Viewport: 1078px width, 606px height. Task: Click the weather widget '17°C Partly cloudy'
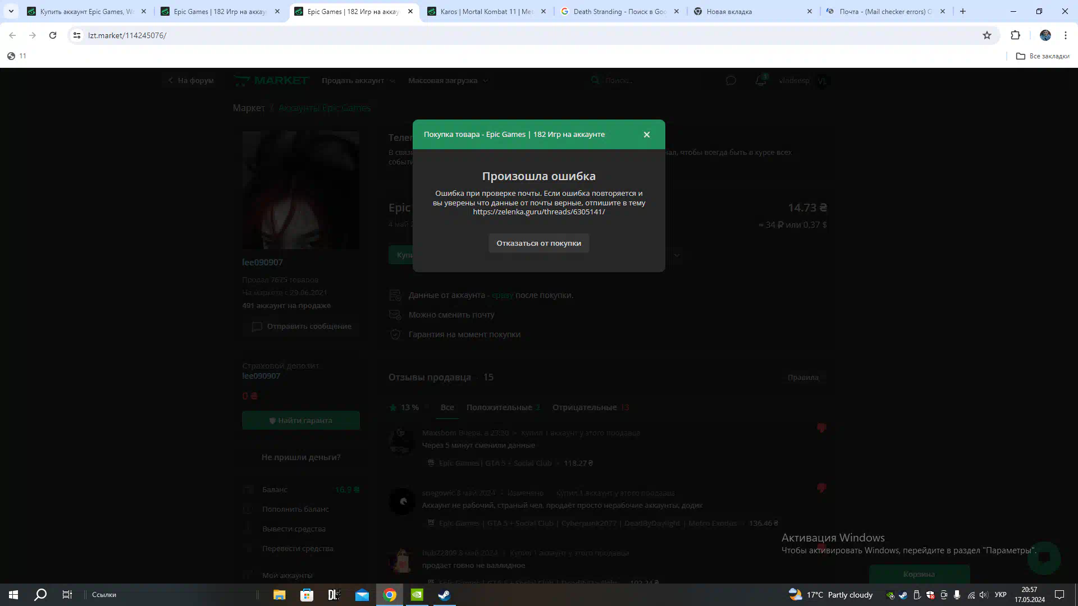point(831,595)
